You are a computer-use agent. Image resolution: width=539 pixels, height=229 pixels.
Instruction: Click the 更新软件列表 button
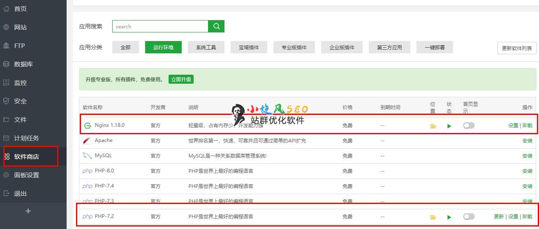[517, 48]
